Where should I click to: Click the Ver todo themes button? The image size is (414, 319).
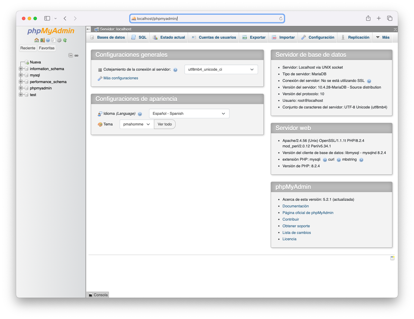pos(165,124)
